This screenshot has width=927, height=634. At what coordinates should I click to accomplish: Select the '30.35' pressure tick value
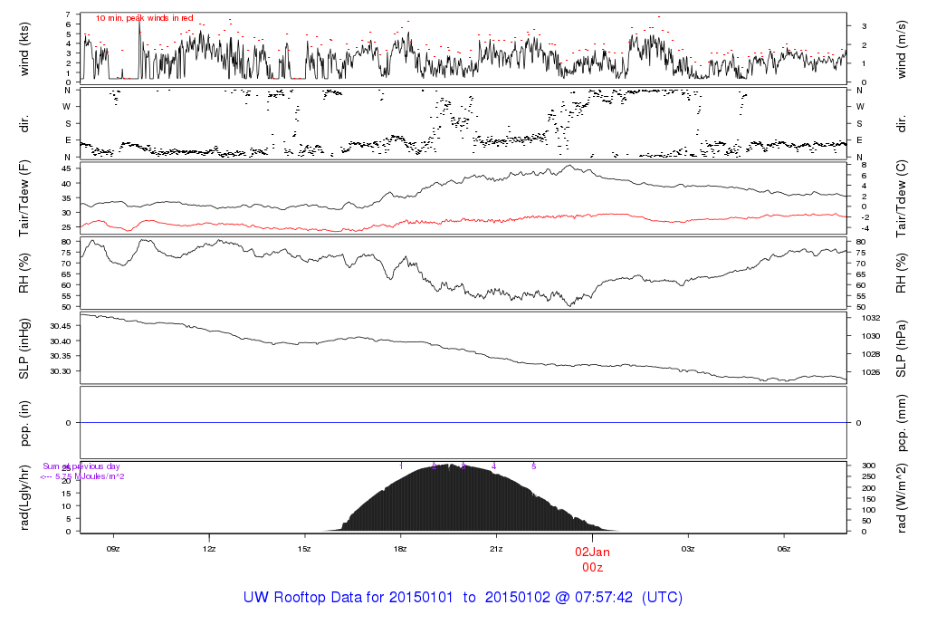pos(61,356)
